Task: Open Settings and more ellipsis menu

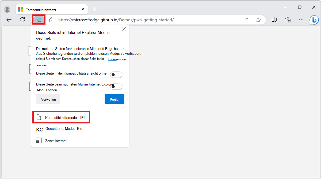Action: [x=301, y=20]
